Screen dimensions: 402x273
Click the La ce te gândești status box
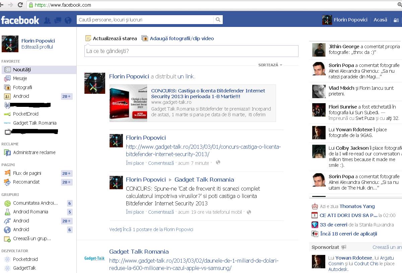[191, 51]
